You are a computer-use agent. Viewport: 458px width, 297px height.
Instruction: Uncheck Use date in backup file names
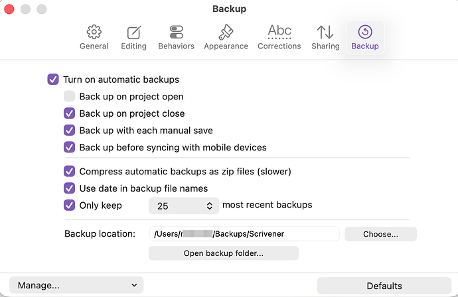coord(69,188)
